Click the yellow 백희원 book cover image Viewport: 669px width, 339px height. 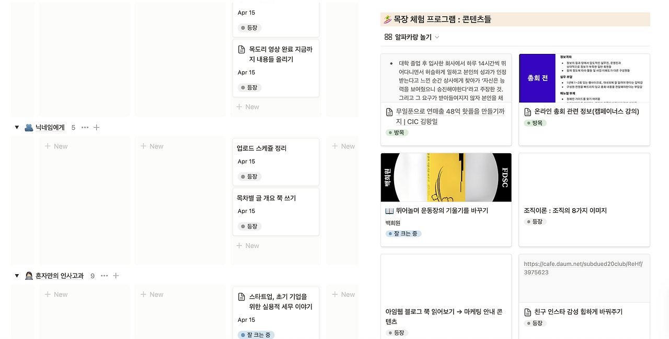(x=446, y=177)
